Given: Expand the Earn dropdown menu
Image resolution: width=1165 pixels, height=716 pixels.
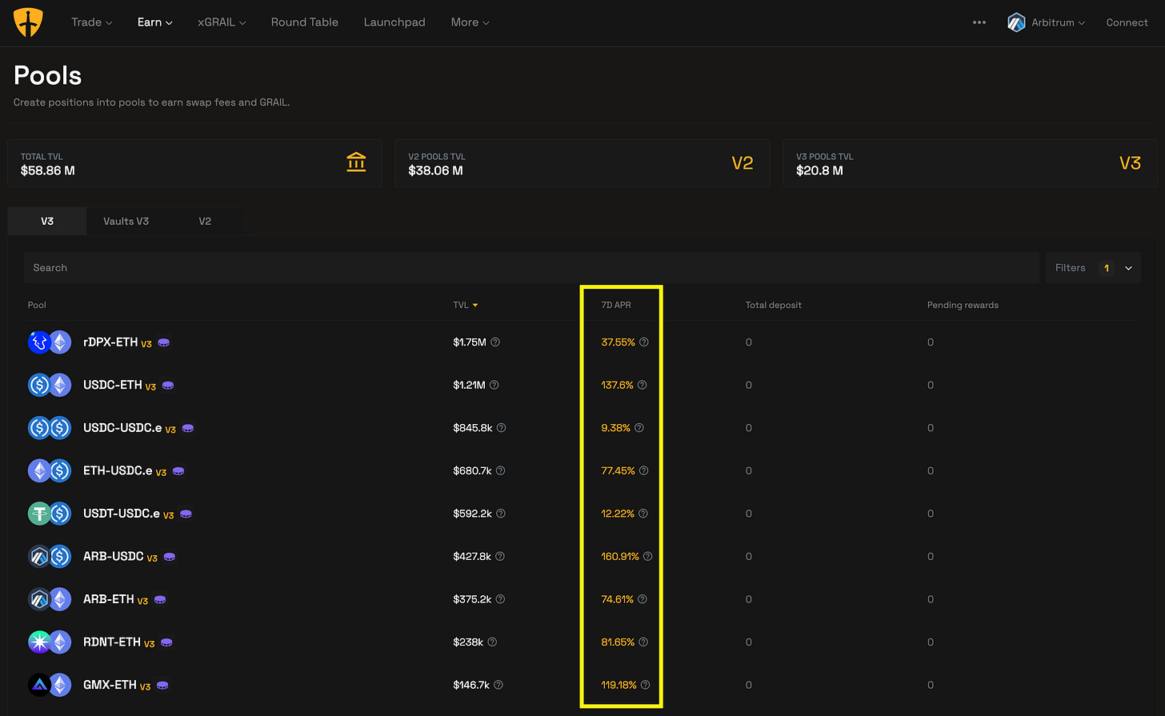Looking at the screenshot, I should (154, 22).
